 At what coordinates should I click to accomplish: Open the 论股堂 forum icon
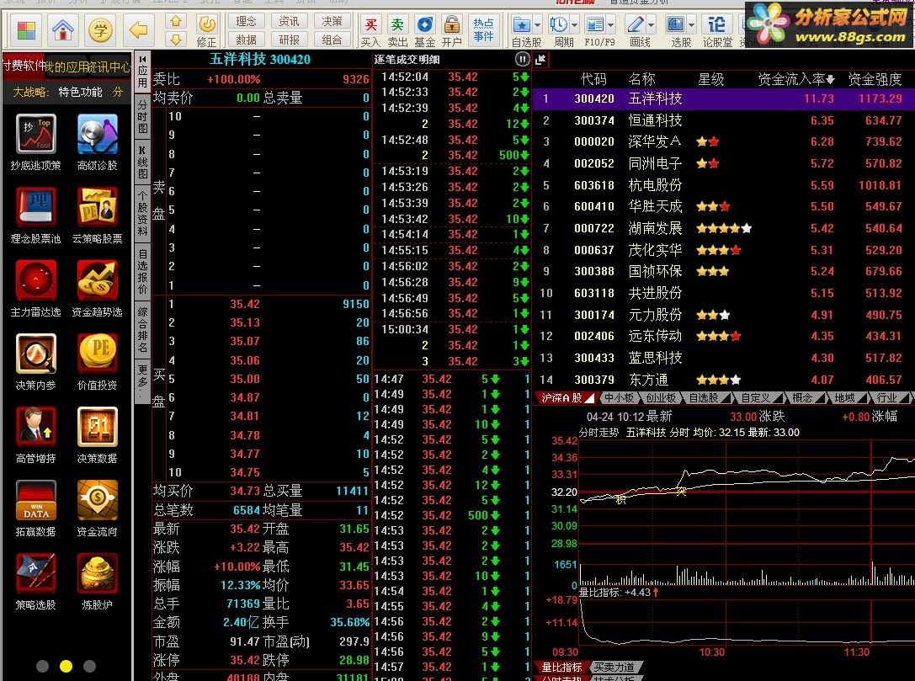716,25
